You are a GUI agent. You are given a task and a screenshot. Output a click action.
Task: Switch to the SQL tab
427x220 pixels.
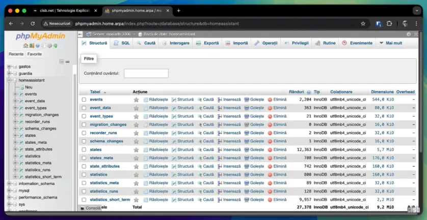click(121, 43)
